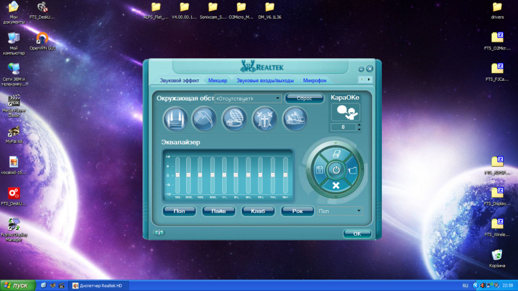
Task: Expand the equalizer preset dropdown showing Поп
Action: pyautogui.click(x=358, y=210)
